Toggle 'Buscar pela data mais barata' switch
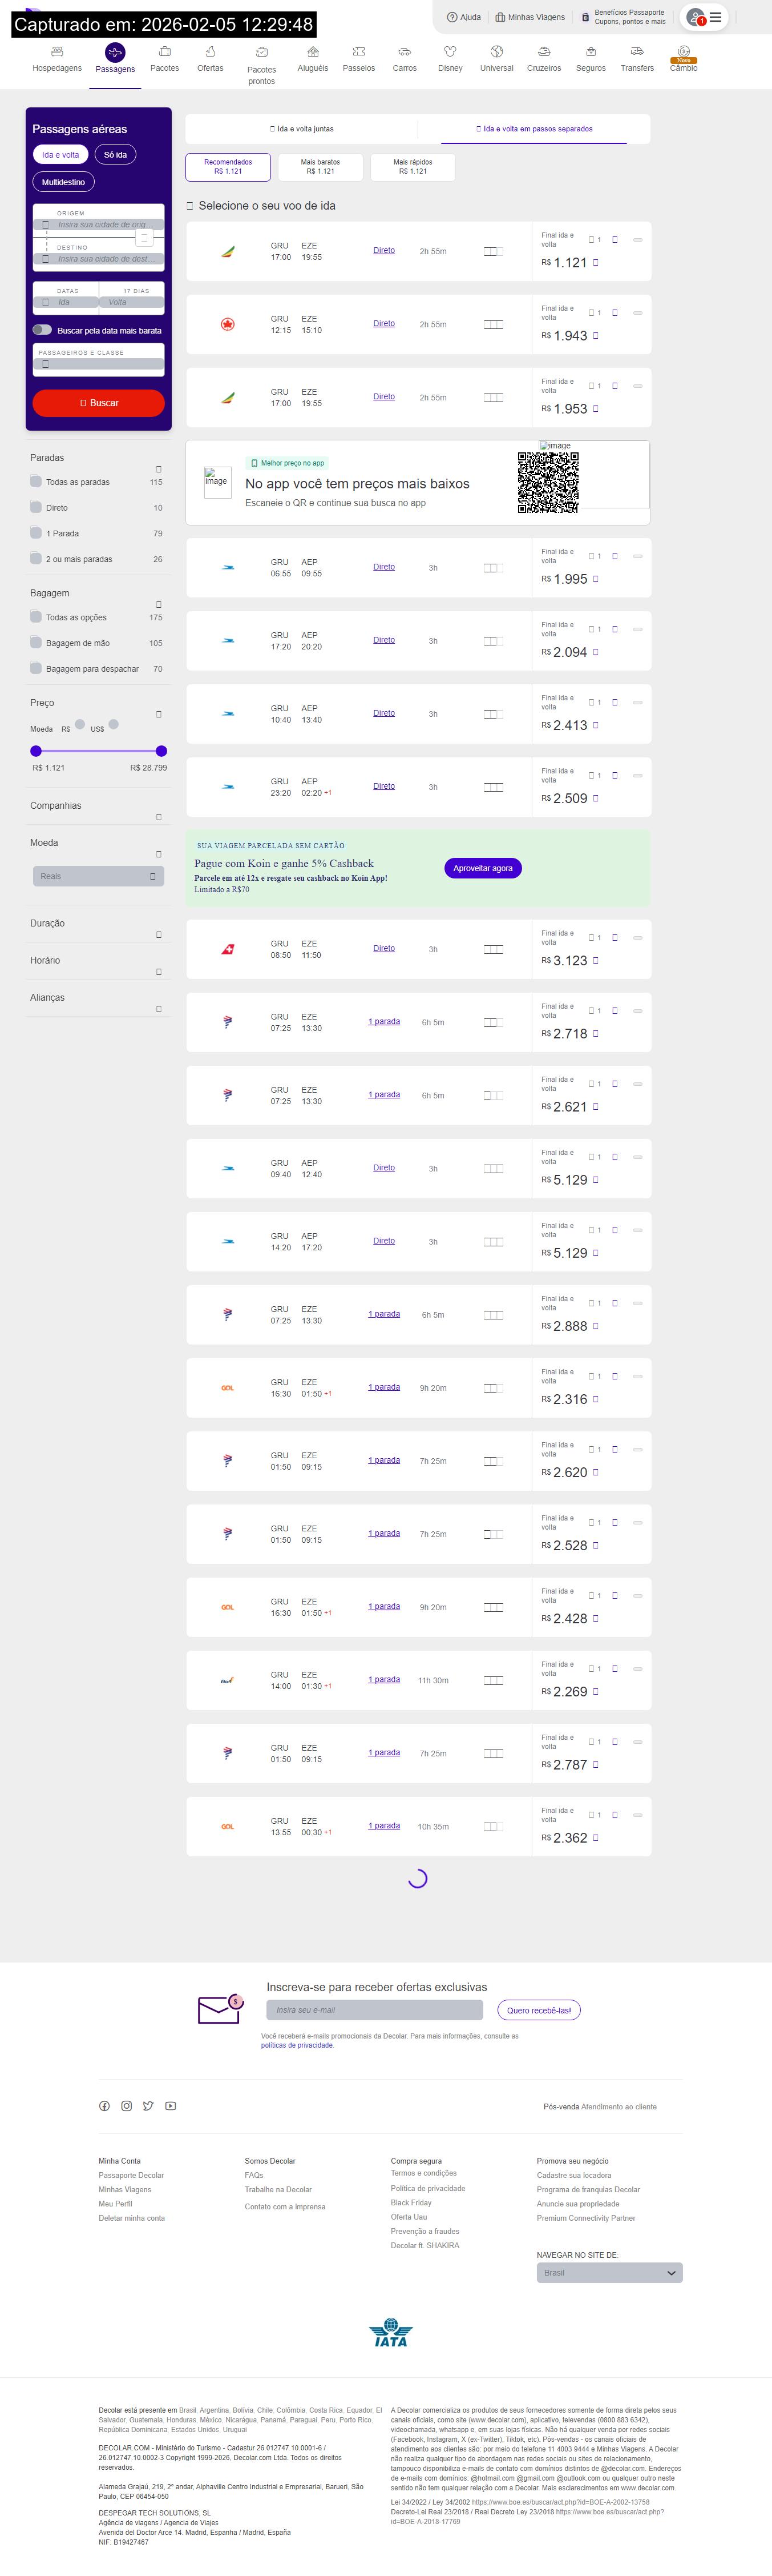 [42, 330]
